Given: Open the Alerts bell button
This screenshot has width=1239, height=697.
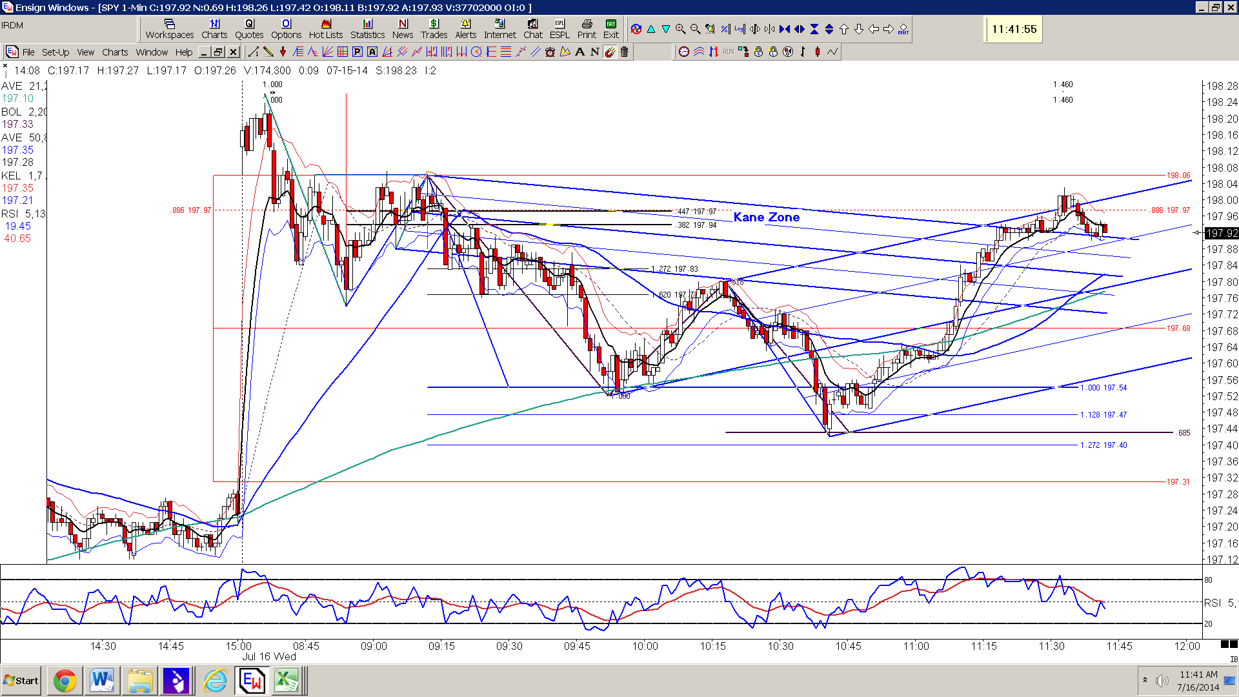Looking at the screenshot, I should coord(465,29).
